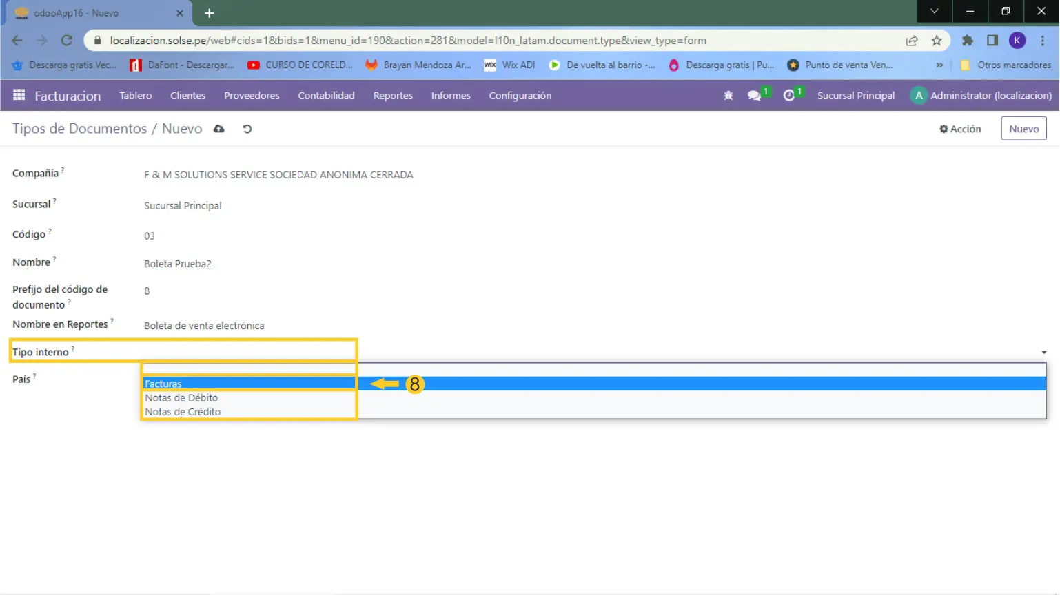Click Compañía field value
Viewport: 1060px width, 595px height.
point(278,175)
